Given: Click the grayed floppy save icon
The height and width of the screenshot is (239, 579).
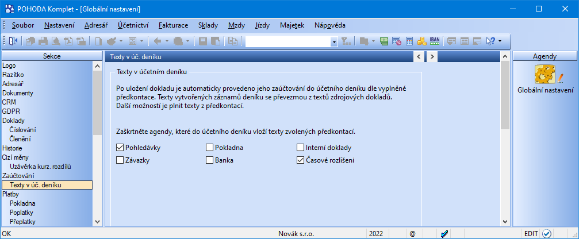Looking at the screenshot, I should (203, 41).
